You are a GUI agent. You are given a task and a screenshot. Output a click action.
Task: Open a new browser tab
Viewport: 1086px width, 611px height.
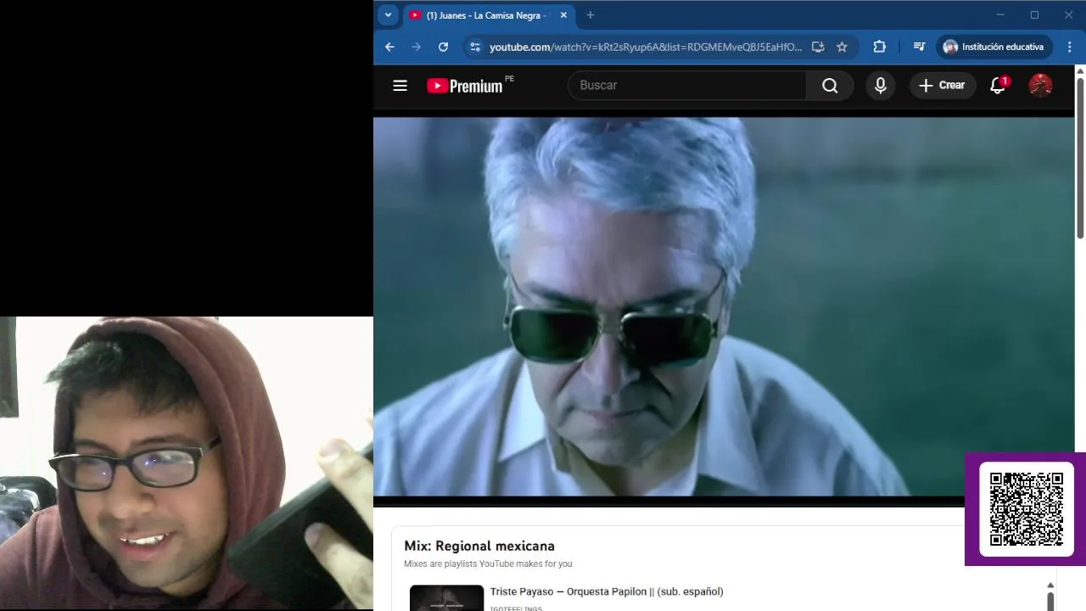(591, 15)
